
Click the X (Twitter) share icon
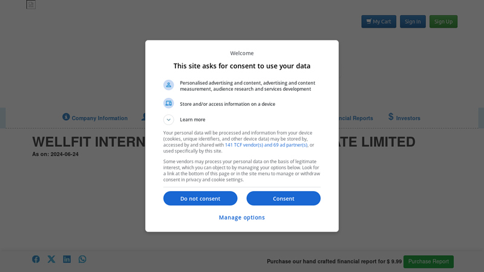click(x=51, y=259)
